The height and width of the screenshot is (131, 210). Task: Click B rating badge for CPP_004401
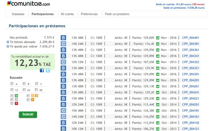point(63,38)
